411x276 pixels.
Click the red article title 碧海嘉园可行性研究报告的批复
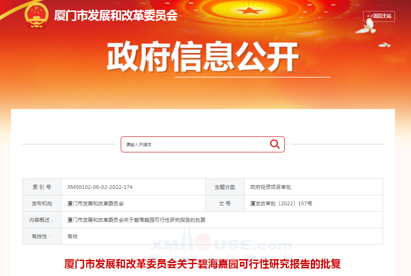(x=203, y=264)
